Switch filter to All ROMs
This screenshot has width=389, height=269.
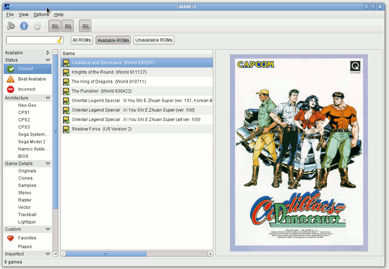(82, 40)
